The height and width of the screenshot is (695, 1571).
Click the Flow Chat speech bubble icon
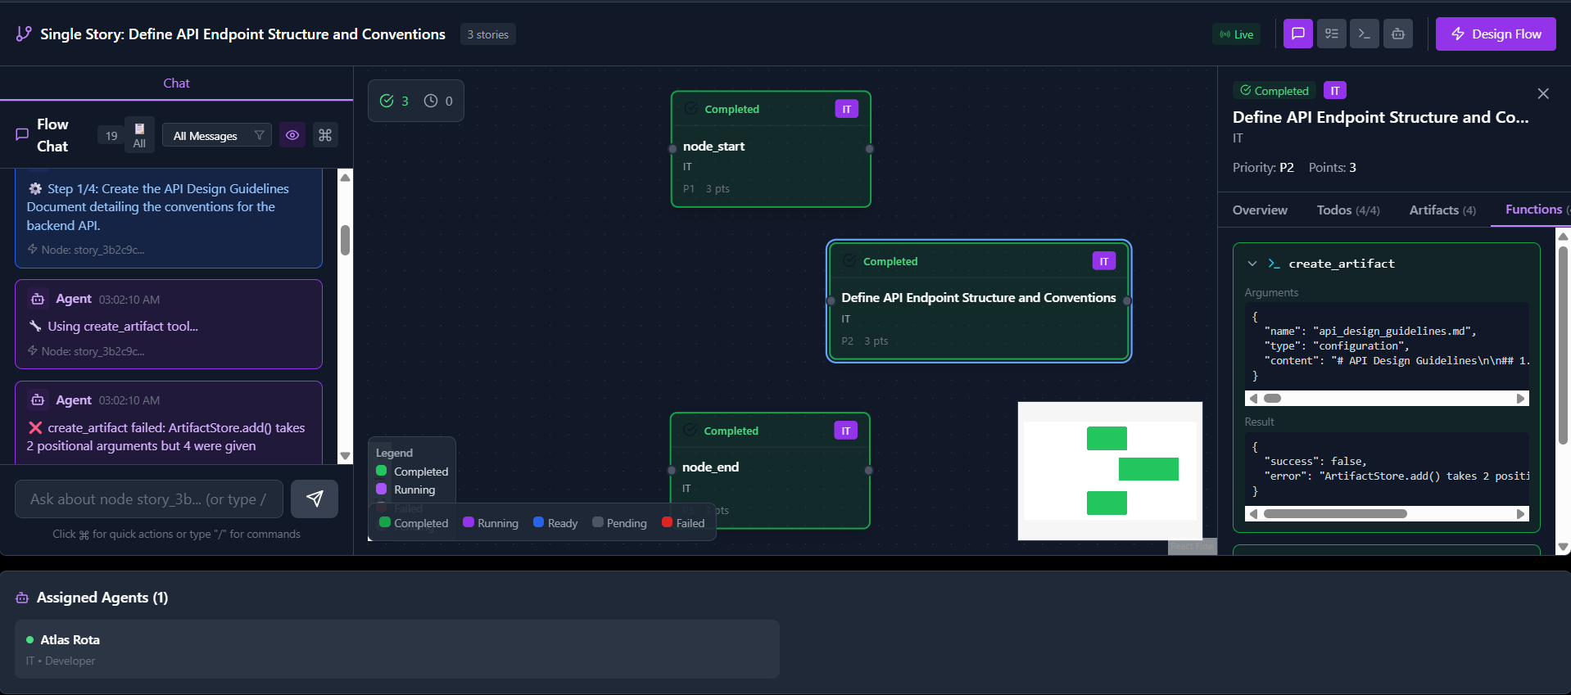click(x=22, y=135)
